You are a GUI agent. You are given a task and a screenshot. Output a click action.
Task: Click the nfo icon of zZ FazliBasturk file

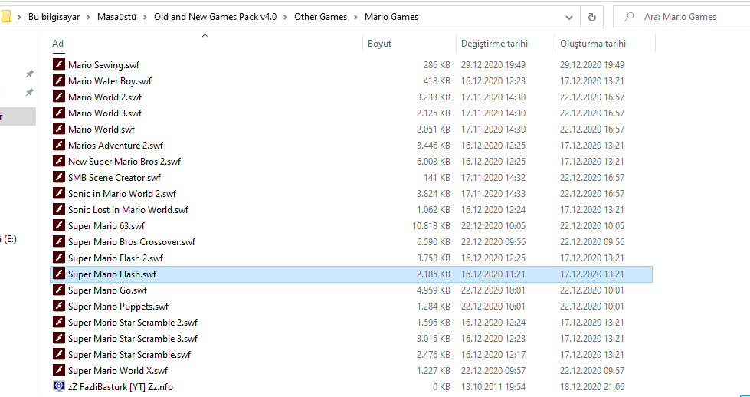pos(59,386)
